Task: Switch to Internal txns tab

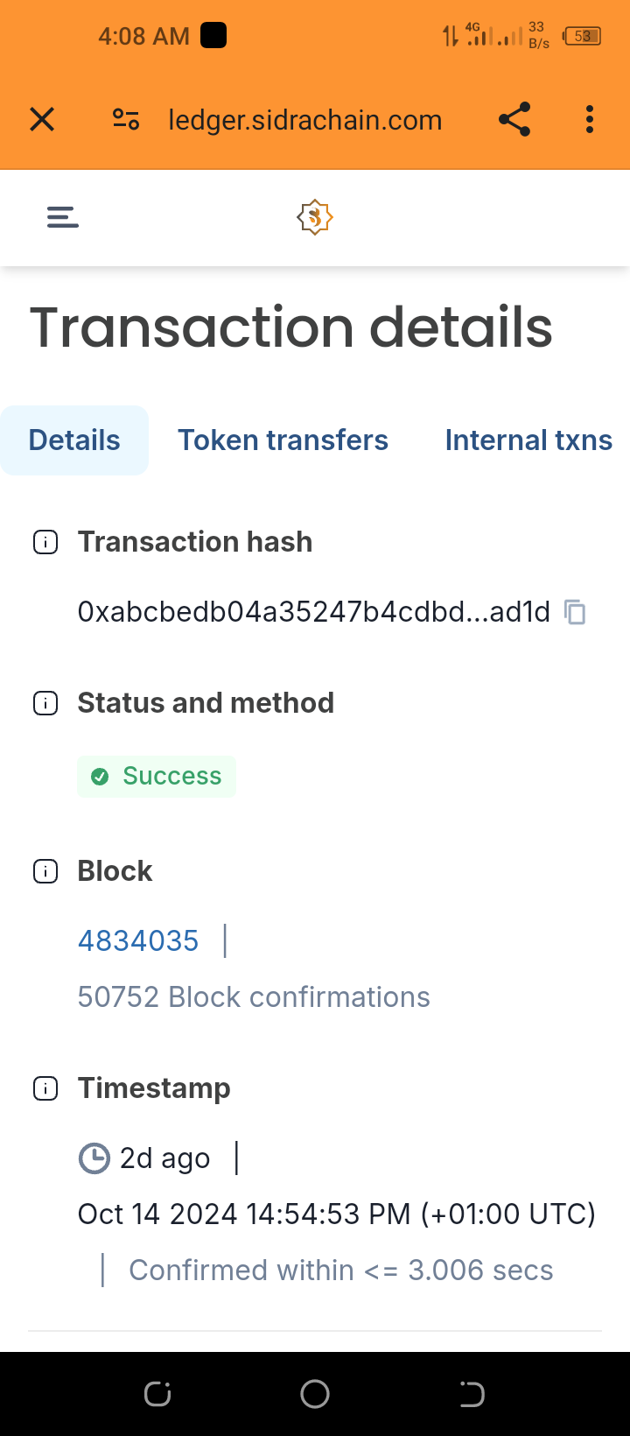Action: (528, 440)
